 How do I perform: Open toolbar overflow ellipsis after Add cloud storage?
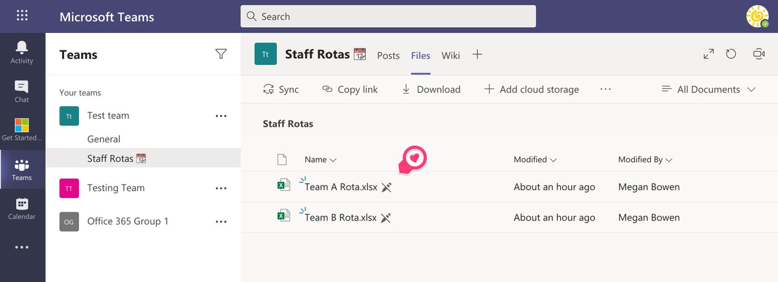coord(606,89)
